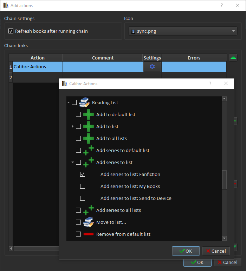Click the 'Move to list...' label

[111, 222]
